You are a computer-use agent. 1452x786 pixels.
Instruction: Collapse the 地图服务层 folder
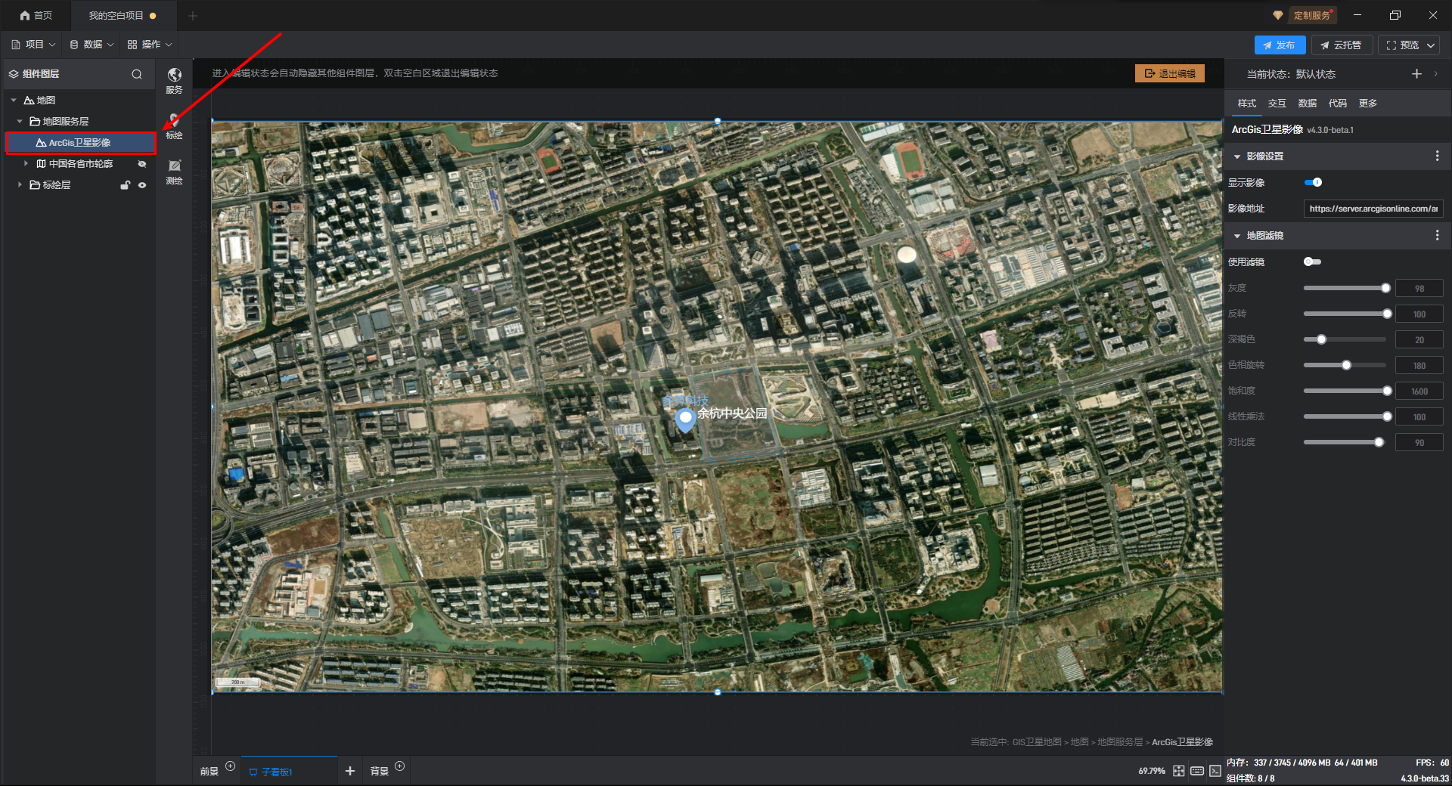click(20, 122)
